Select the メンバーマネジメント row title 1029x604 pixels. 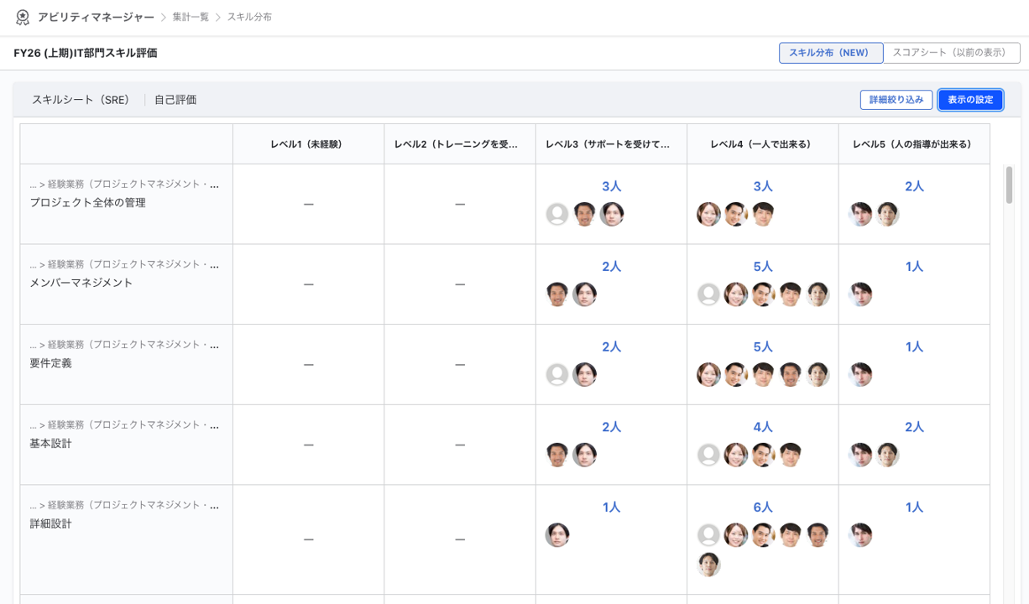[x=81, y=283]
